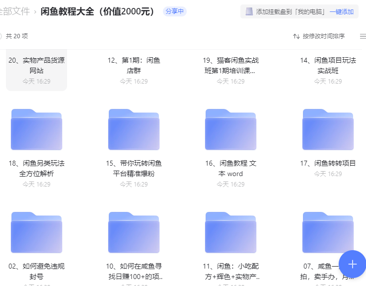366x286 pixels.
Task: Open folder 11、闲鱼：小吃配方+辉色+实物产
Action: (230, 232)
